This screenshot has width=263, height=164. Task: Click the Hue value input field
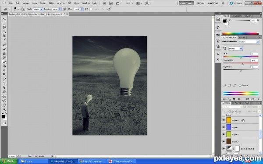tap(254, 54)
